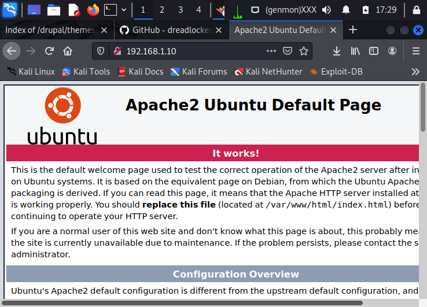Image resolution: width=427 pixels, height=307 pixels.
Task: Open the volume control speaker icon
Action: tap(326, 10)
